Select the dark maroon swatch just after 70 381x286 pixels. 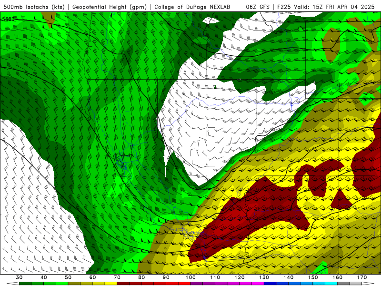[x=123, y=284]
